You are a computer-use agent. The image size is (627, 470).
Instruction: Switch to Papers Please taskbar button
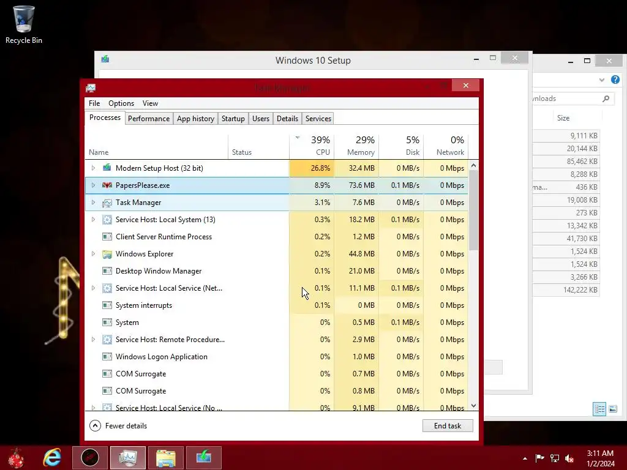click(x=90, y=458)
